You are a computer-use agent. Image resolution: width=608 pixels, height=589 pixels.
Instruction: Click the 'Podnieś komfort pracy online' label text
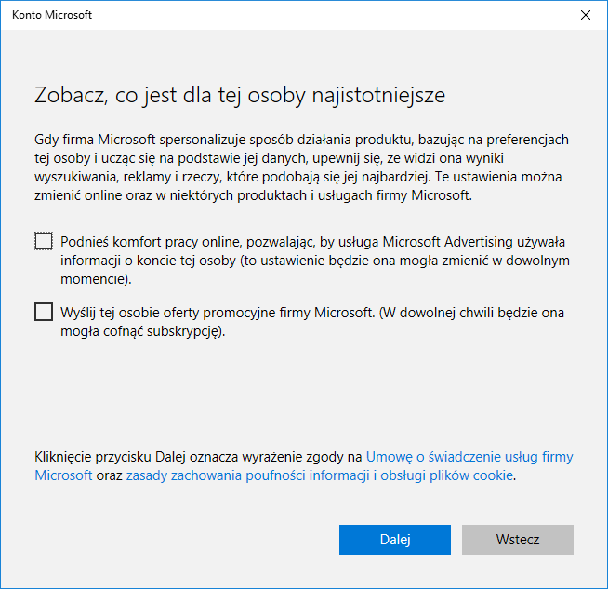click(x=149, y=242)
